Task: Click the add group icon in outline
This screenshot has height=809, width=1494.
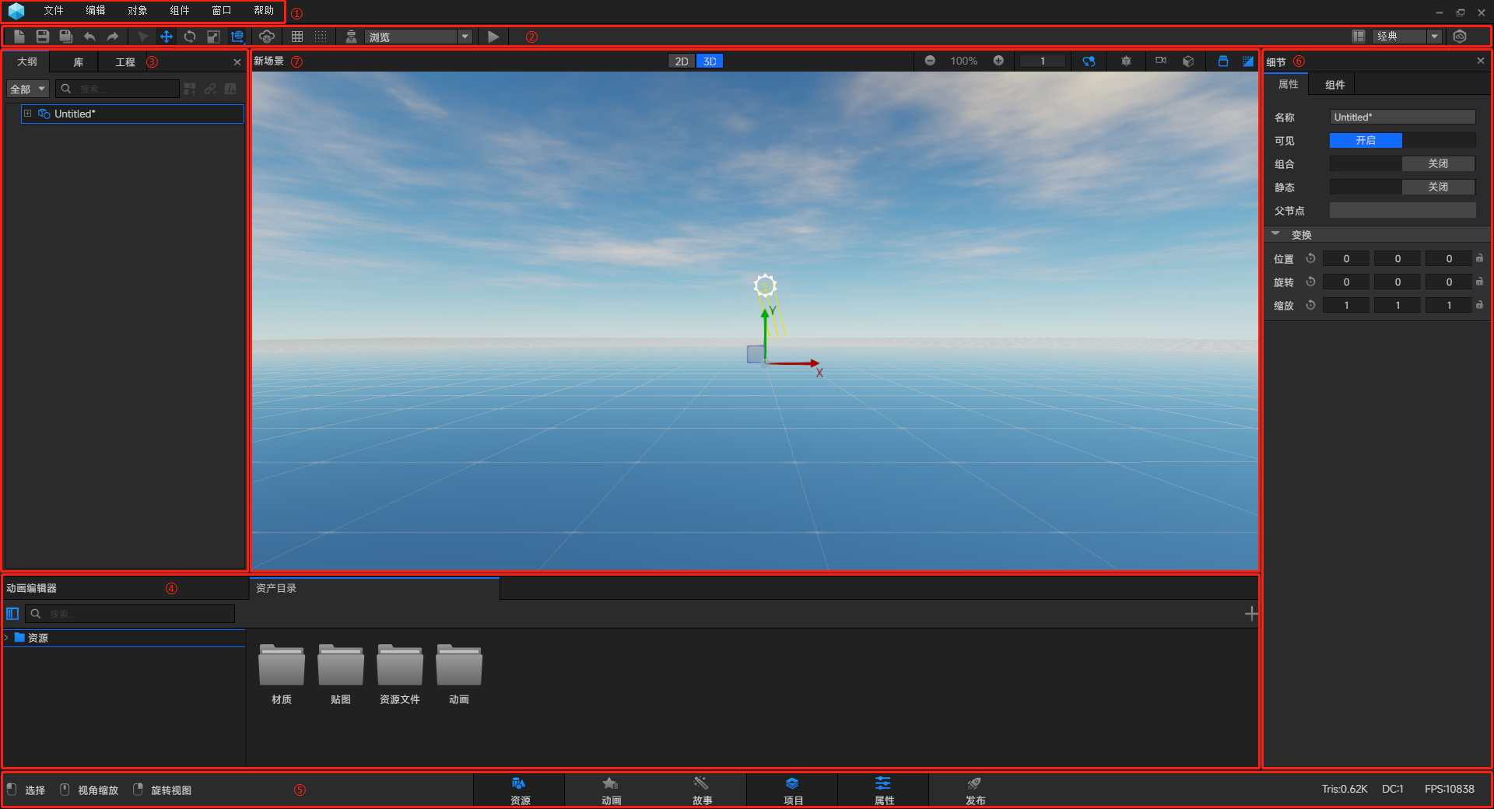Action: coord(190,89)
